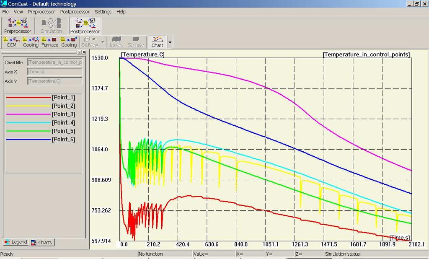Click the Layers toolbar icon
The height and width of the screenshot is (259, 429).
[x=116, y=42]
